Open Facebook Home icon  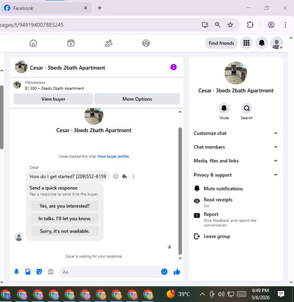pos(33,43)
